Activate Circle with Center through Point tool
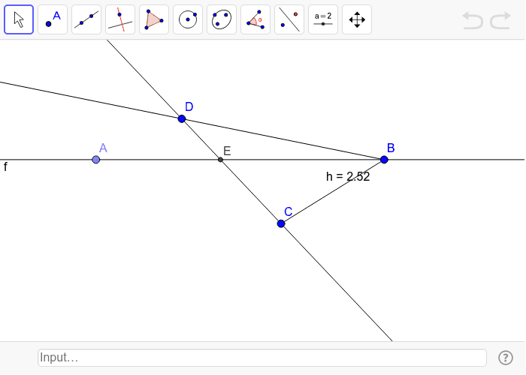This screenshot has height=375, width=526. pyautogui.click(x=188, y=19)
